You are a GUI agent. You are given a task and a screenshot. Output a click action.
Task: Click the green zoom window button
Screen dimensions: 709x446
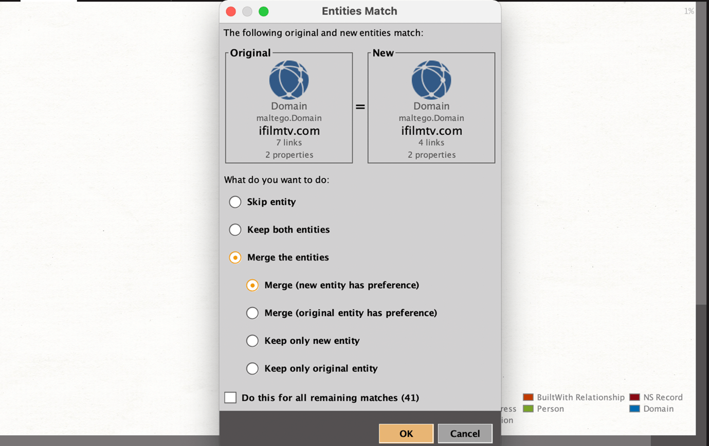[x=263, y=11]
